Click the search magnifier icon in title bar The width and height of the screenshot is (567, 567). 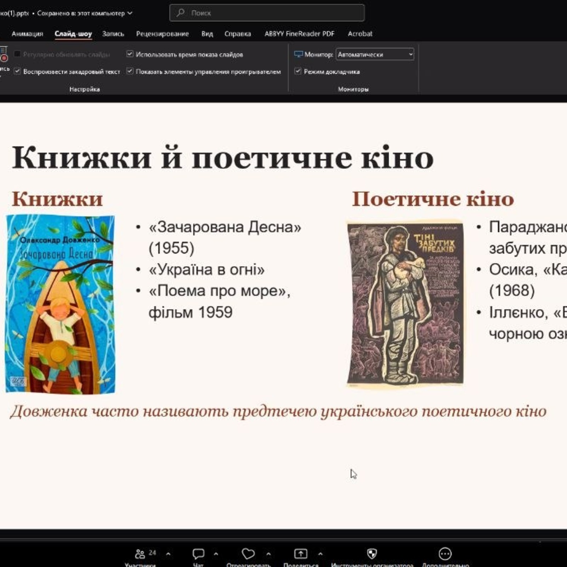(x=180, y=13)
